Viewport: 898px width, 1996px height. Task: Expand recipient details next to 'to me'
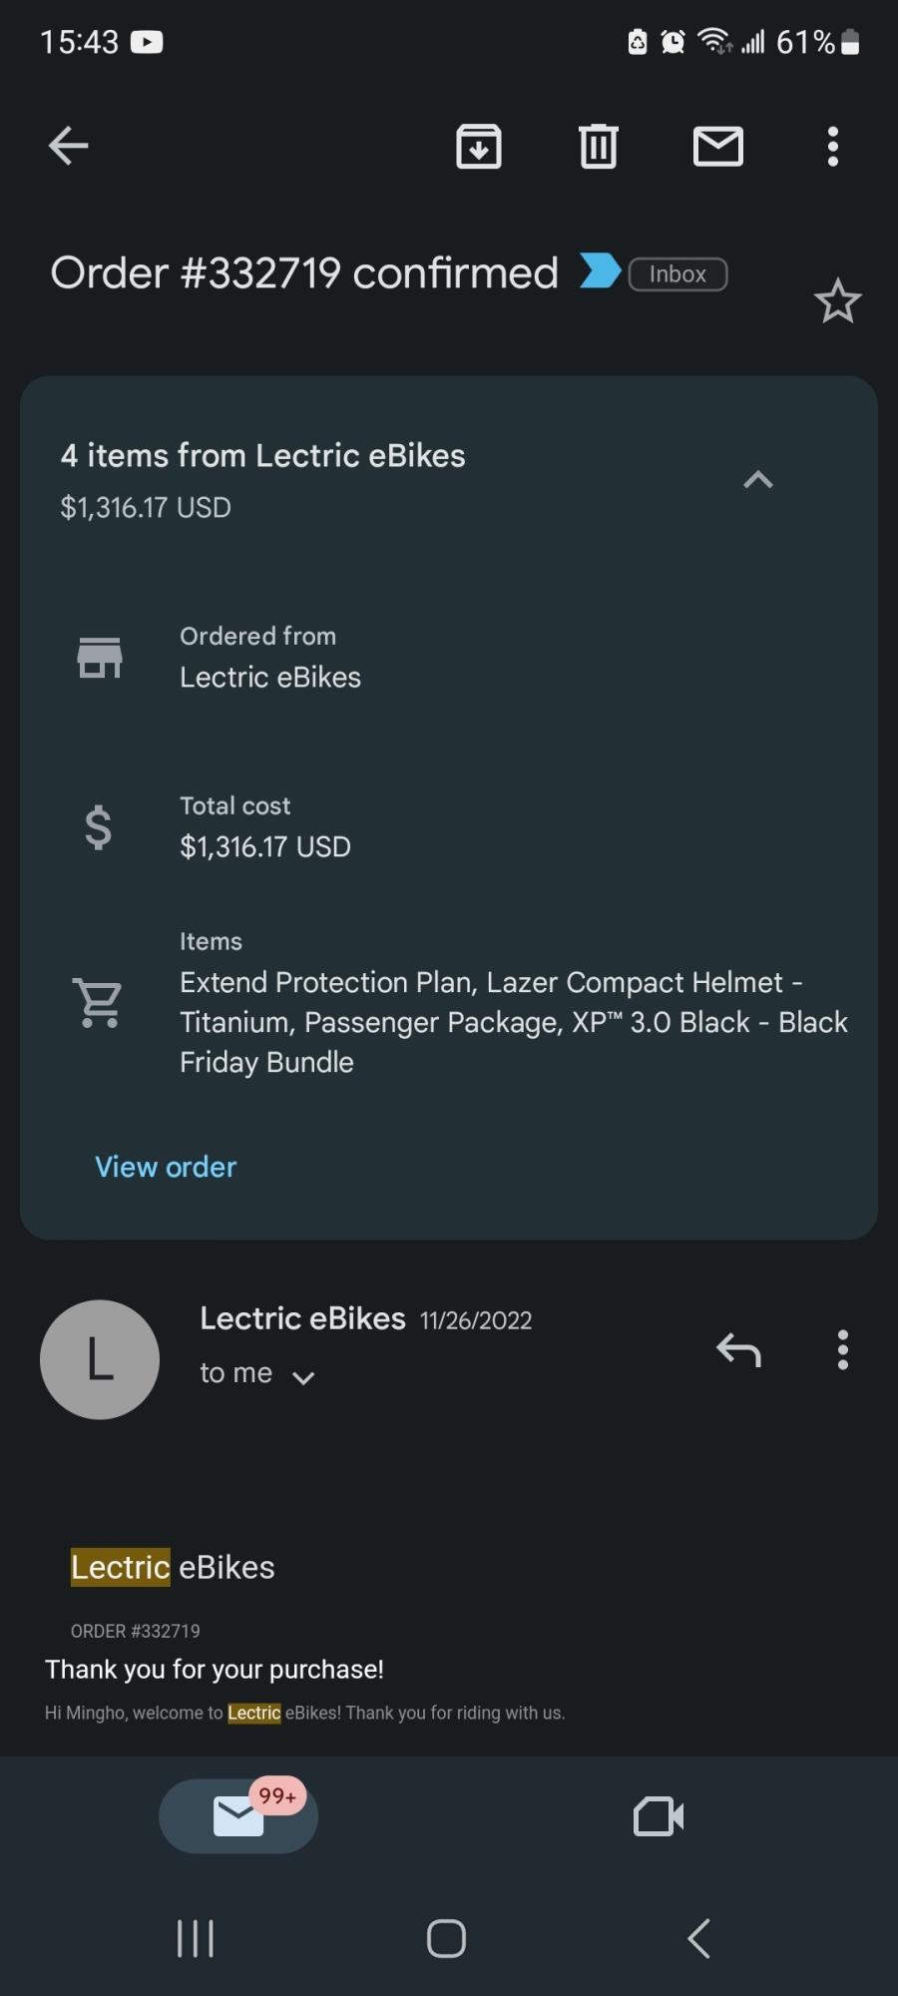point(303,1377)
